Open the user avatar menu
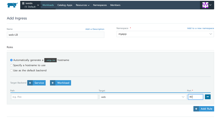 pos(207,5)
